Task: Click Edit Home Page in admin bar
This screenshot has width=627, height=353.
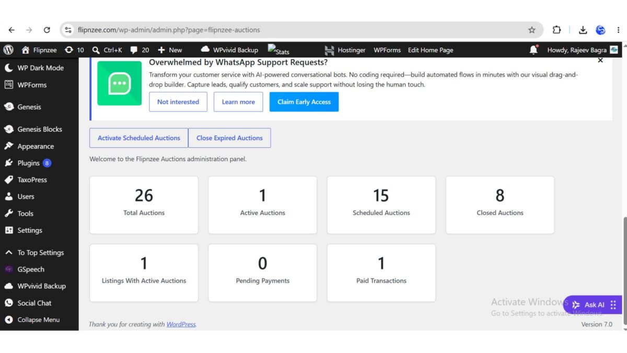Action: tap(431, 50)
